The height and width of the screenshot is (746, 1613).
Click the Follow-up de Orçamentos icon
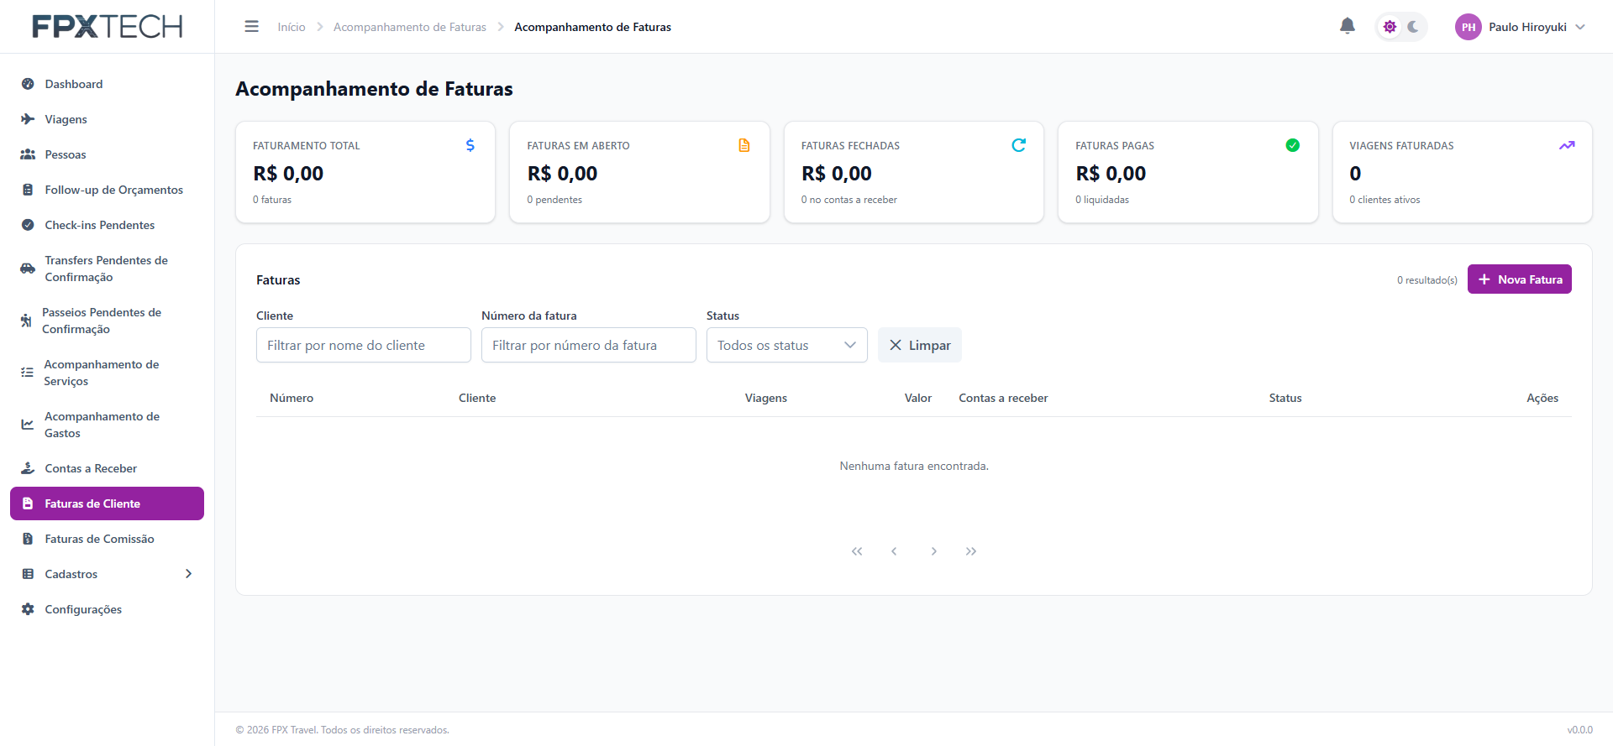28,190
